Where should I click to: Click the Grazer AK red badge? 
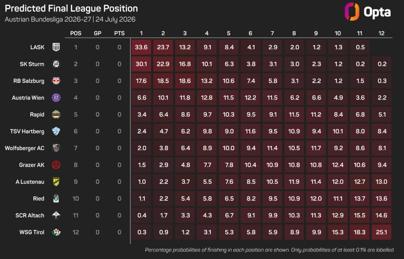(x=56, y=165)
